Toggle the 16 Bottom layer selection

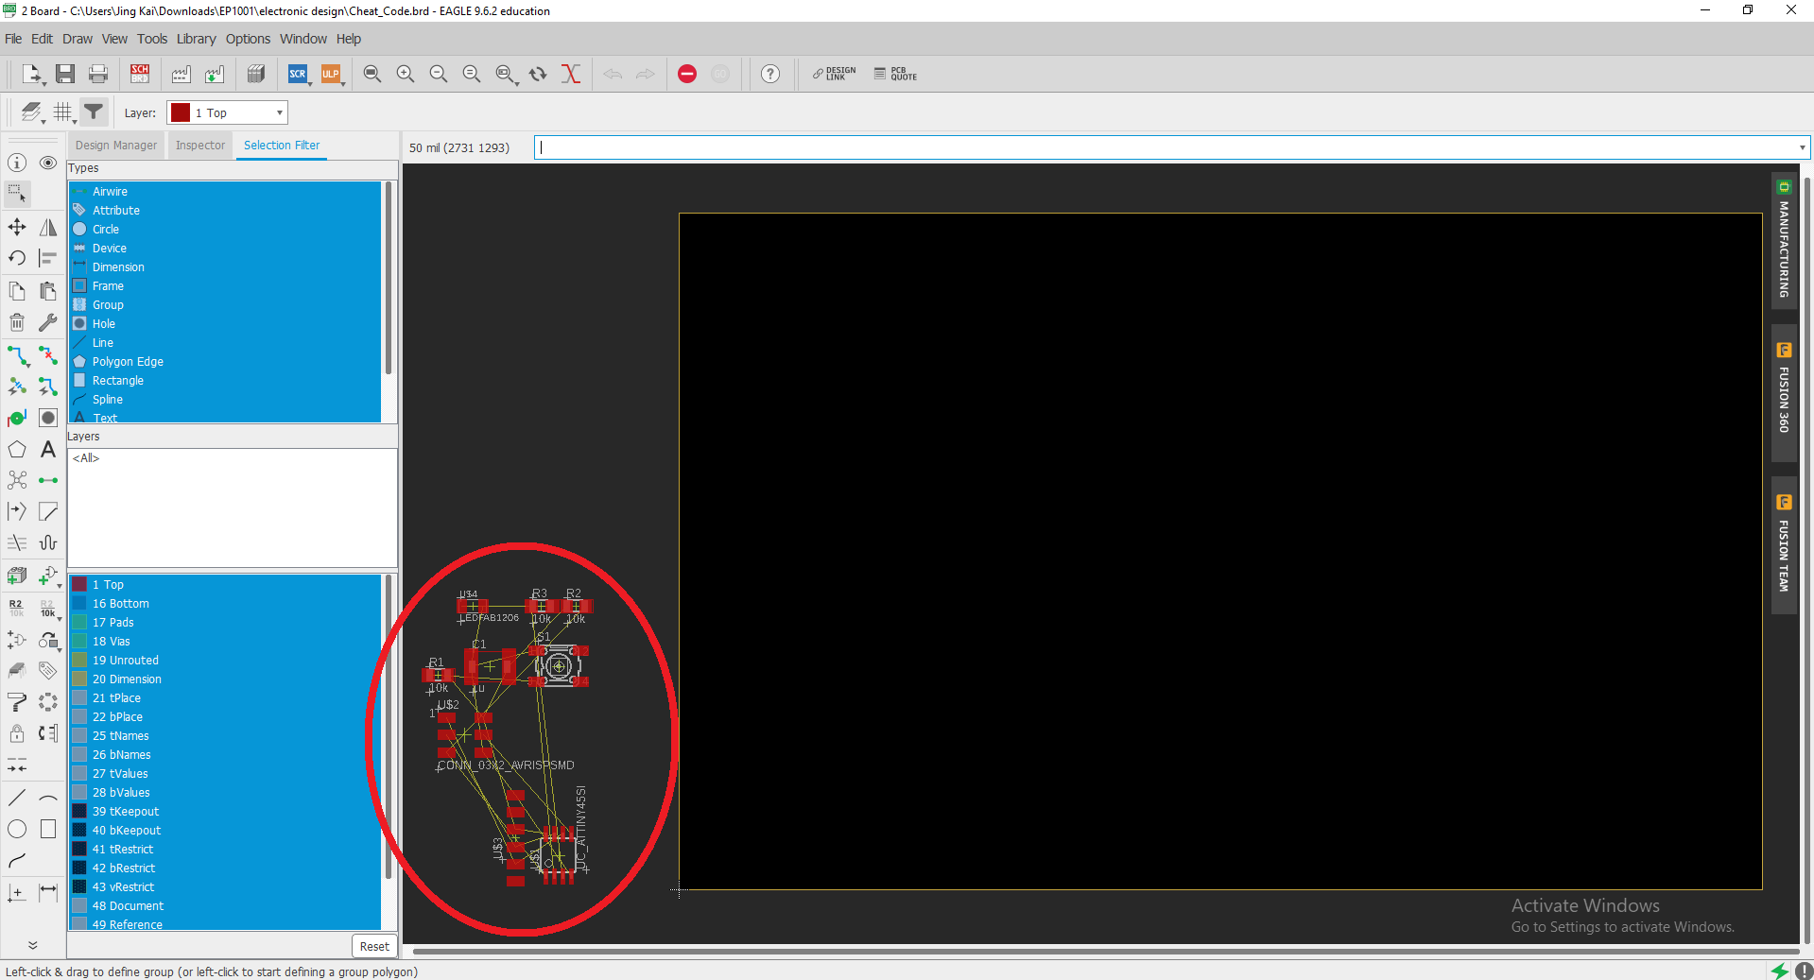tap(120, 604)
